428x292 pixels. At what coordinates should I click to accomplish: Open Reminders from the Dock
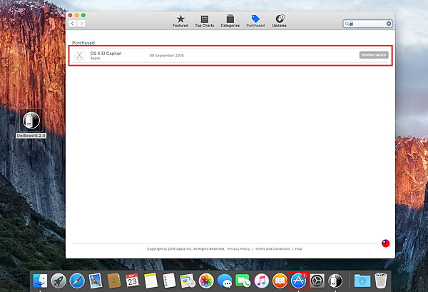point(169,281)
